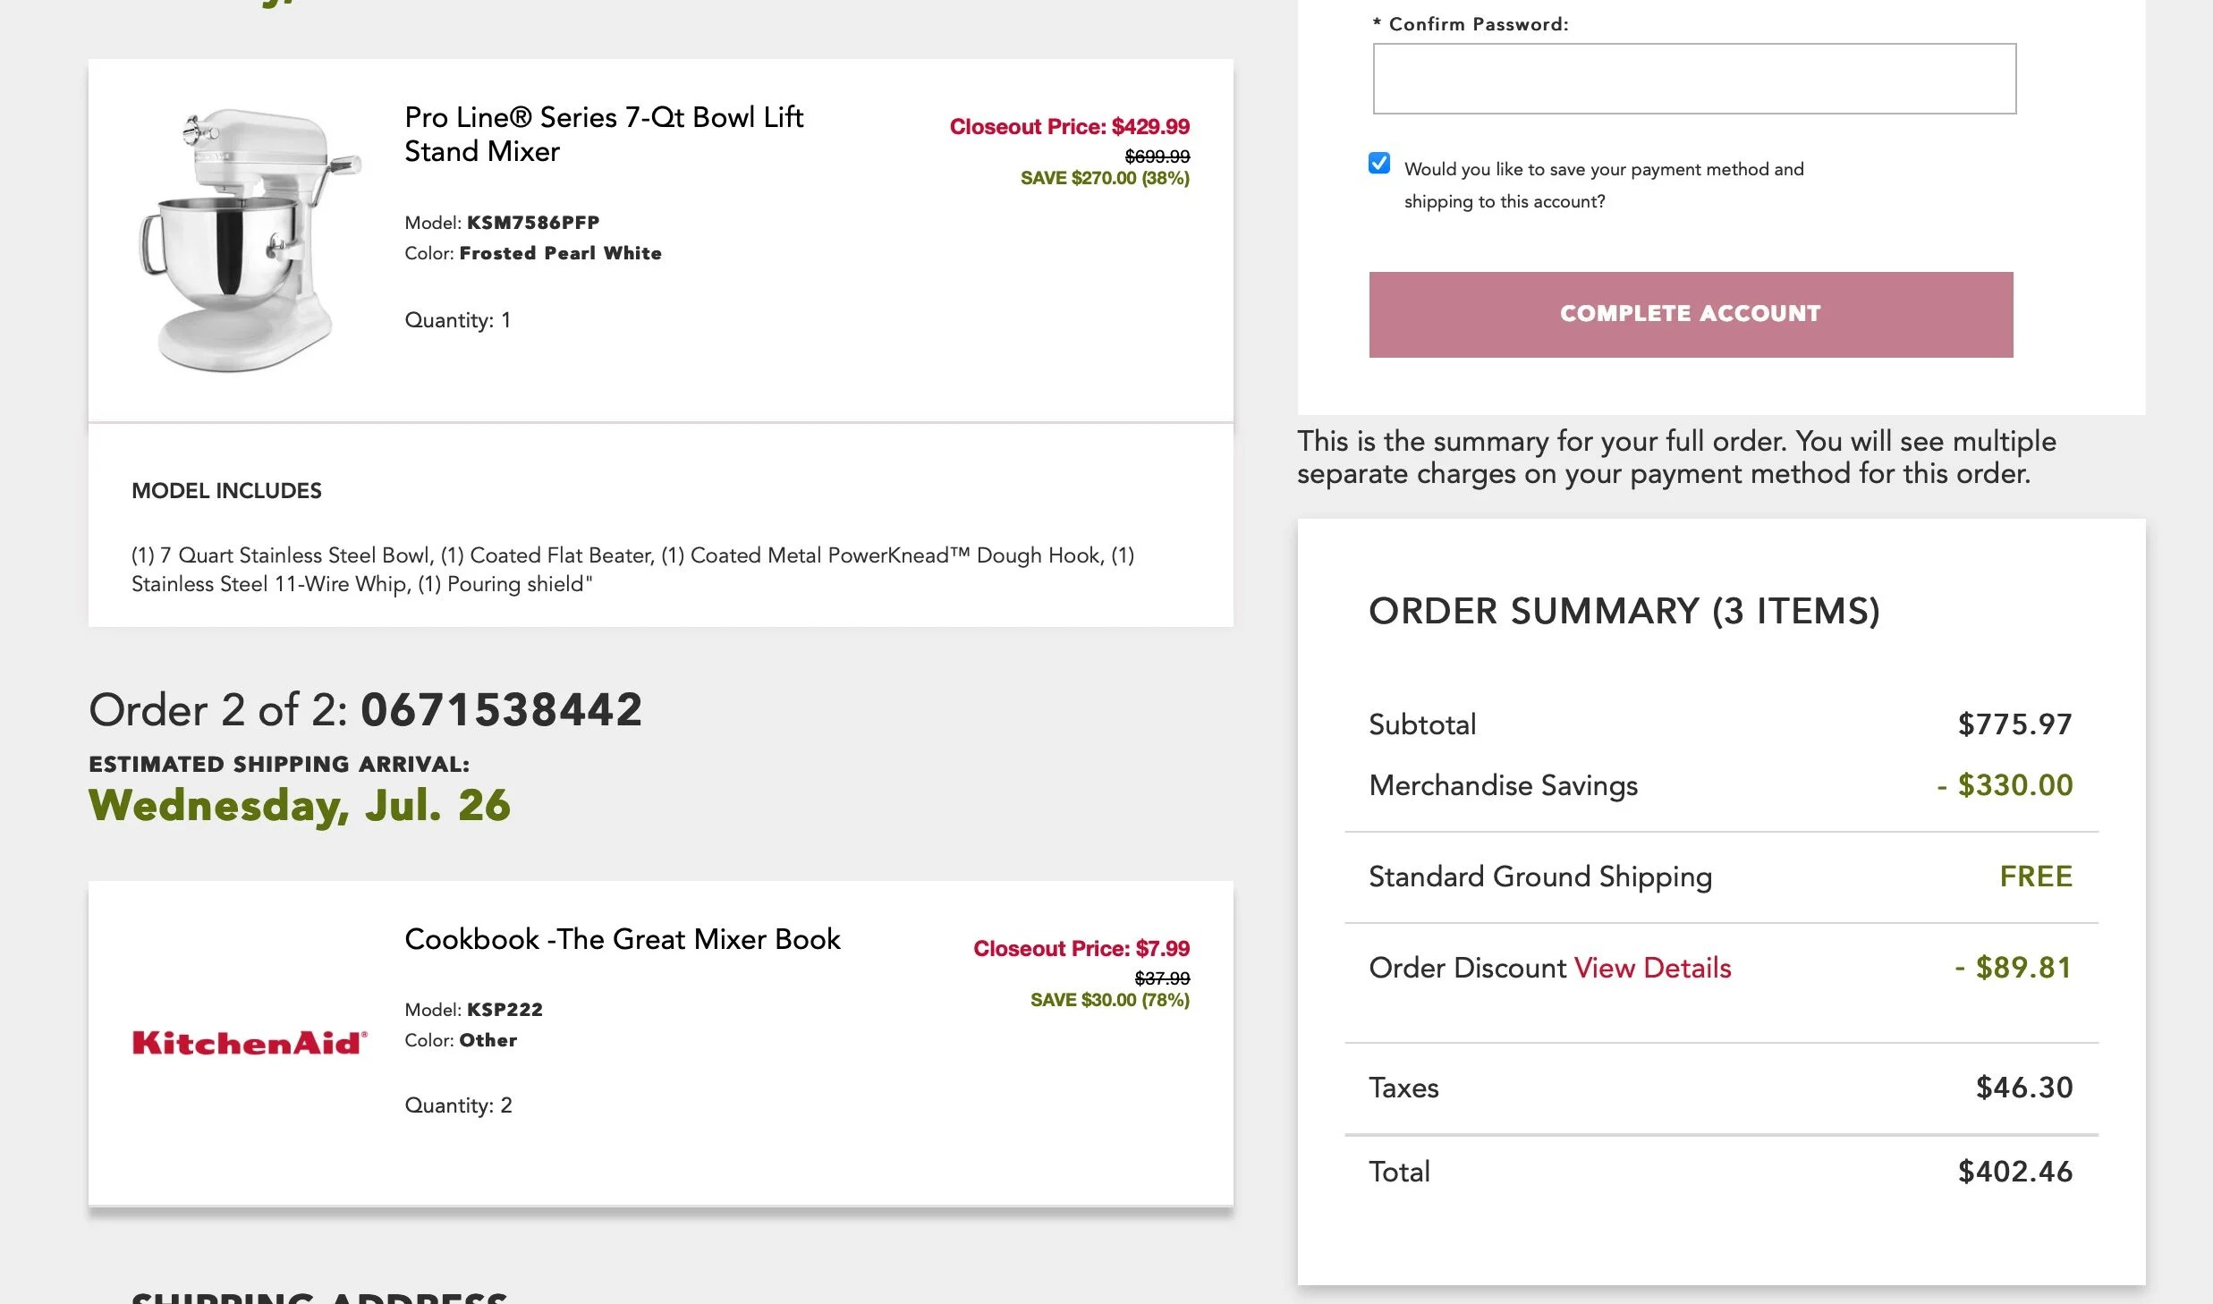The height and width of the screenshot is (1304, 2213).
Task: Click the Order Summary (3 Items) heading
Action: (1624, 612)
